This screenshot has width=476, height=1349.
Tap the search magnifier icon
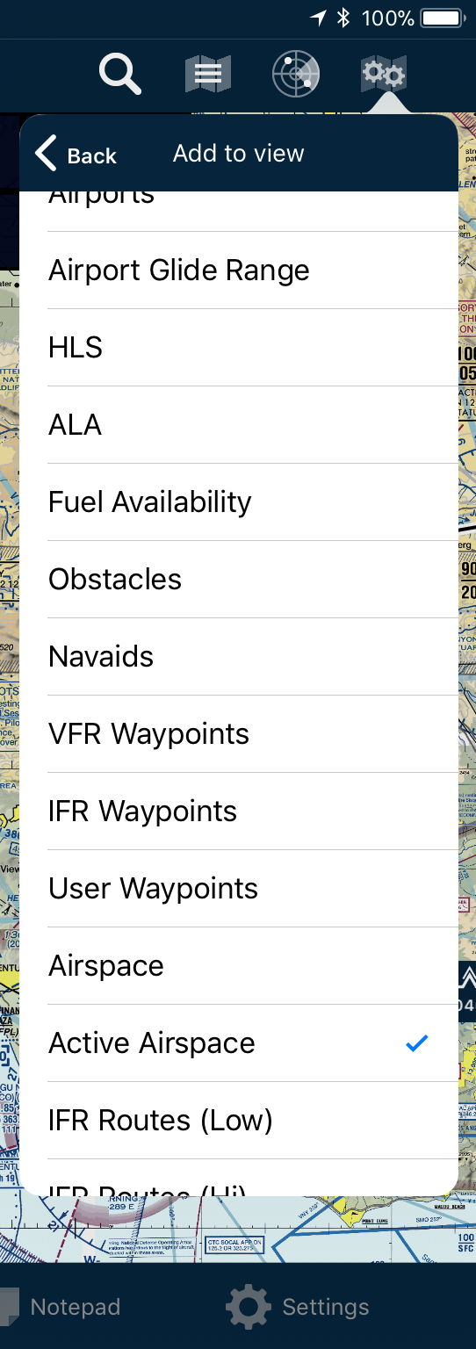(x=120, y=74)
